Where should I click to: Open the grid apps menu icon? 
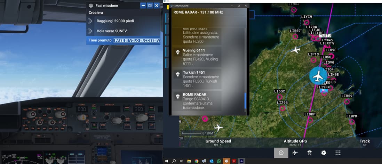coord(338,153)
